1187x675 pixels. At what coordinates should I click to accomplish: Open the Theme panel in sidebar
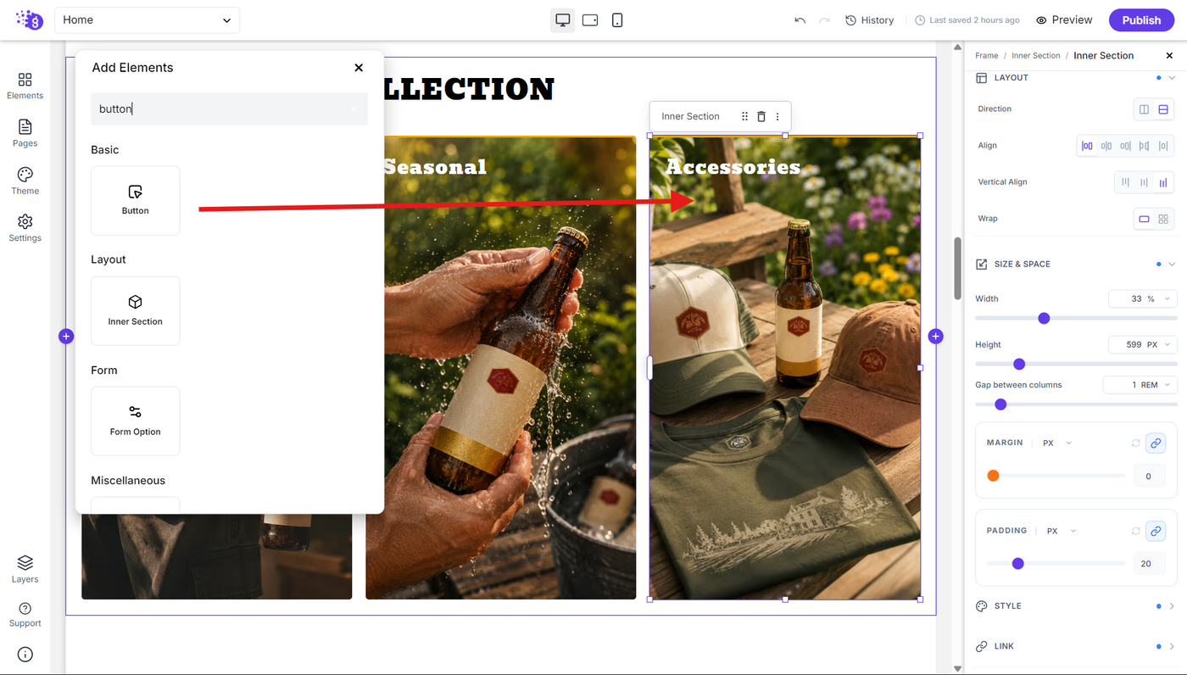(25, 180)
